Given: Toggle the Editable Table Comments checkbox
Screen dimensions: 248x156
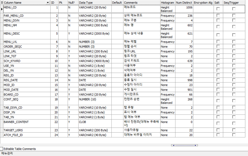Looking at the screenshot, I should (x=2, y=149).
